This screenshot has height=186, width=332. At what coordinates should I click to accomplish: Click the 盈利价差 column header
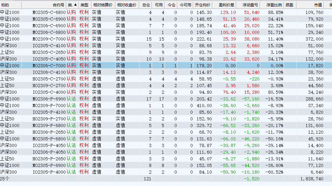(224, 5)
